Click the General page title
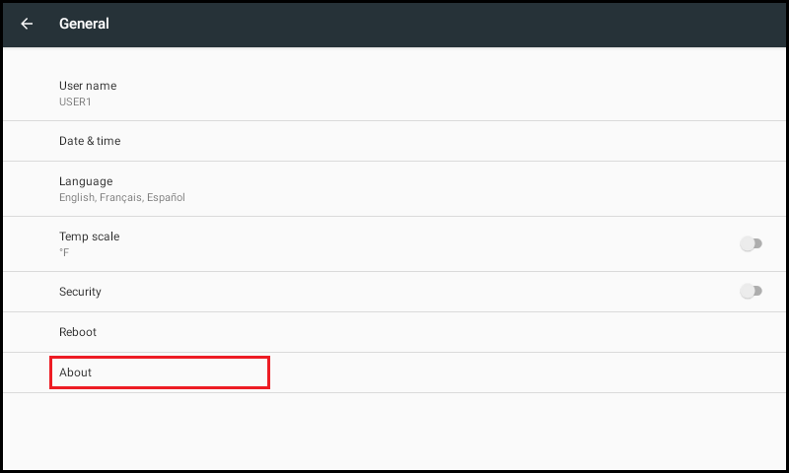The height and width of the screenshot is (473, 789). coord(84,24)
